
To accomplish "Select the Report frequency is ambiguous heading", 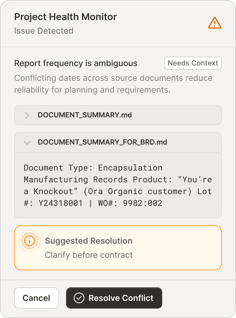I will coord(76,63).
